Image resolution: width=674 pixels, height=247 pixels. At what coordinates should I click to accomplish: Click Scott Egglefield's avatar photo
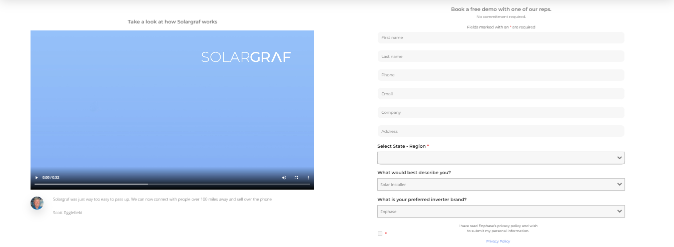tap(37, 203)
